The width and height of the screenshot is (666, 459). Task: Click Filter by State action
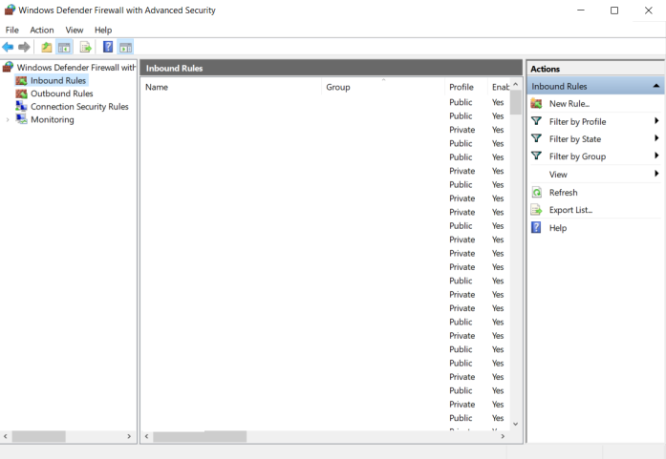coord(574,139)
